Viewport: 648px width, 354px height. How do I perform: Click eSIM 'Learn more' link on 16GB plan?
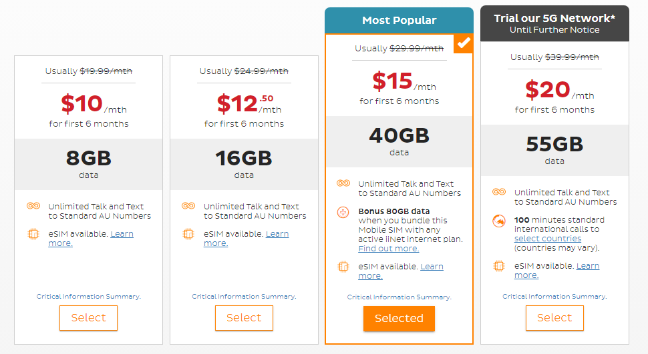click(277, 234)
